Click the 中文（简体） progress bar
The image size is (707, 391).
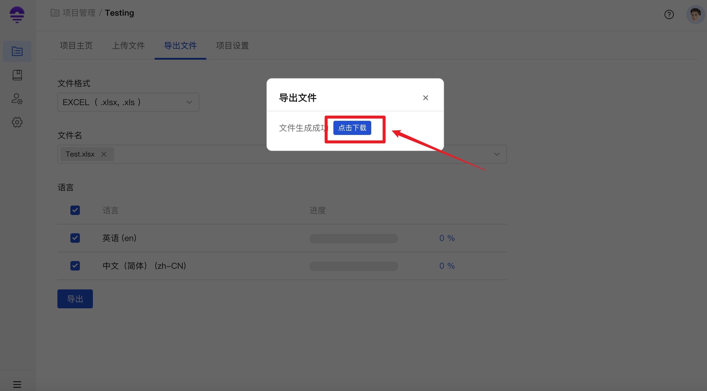(353, 266)
